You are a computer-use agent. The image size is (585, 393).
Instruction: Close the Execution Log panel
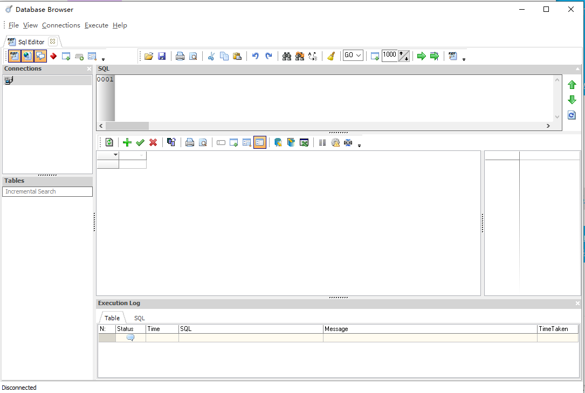[577, 304]
